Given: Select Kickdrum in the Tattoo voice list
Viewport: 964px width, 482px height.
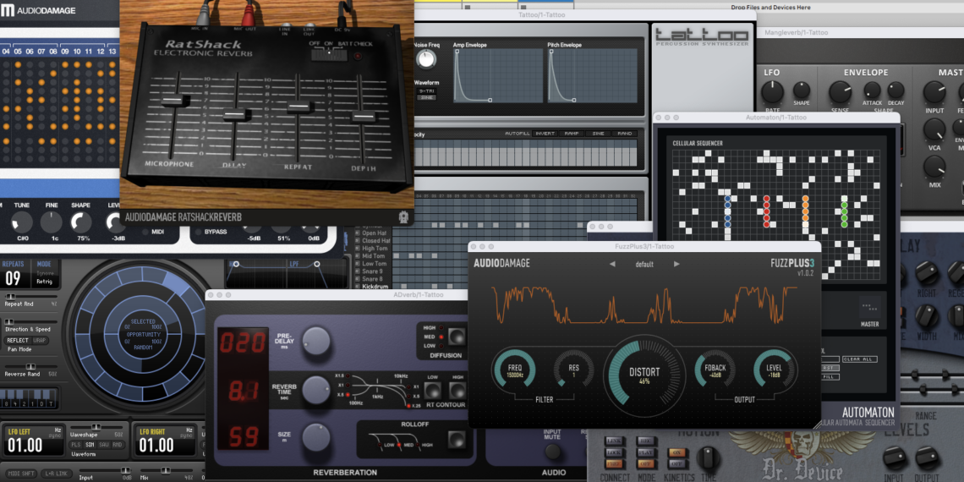Looking at the screenshot, I should [375, 287].
